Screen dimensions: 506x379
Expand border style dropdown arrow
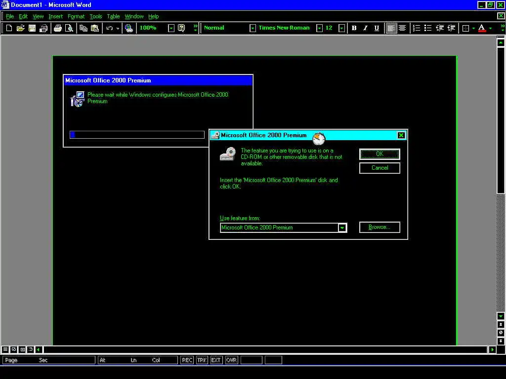(x=473, y=28)
